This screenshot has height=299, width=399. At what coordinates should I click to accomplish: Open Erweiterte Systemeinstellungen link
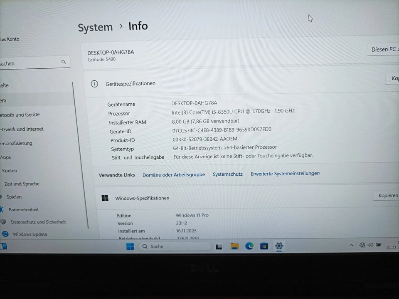[x=285, y=174]
